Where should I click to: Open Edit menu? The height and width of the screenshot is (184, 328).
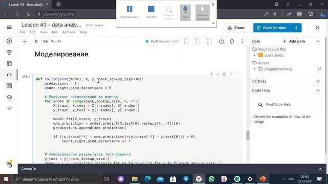32,32
